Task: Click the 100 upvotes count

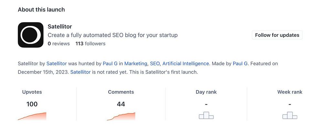Action: tap(32, 104)
